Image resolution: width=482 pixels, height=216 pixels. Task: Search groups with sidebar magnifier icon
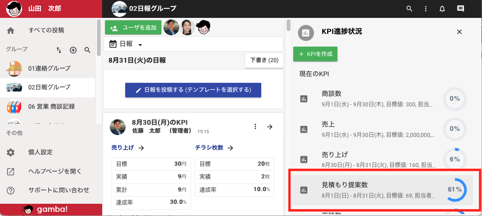pyautogui.click(x=87, y=50)
